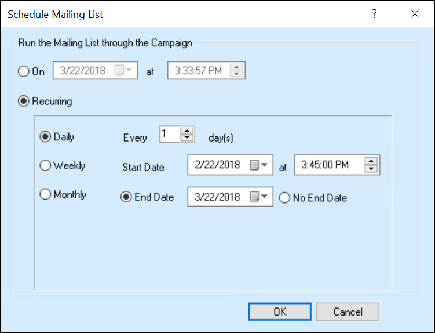The image size is (435, 333).
Task: Decrease the Every day(s) value with down arrow
Action: (x=187, y=138)
